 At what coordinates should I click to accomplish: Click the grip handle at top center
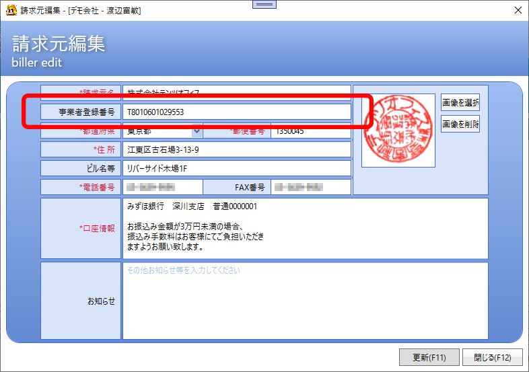[264, 5]
